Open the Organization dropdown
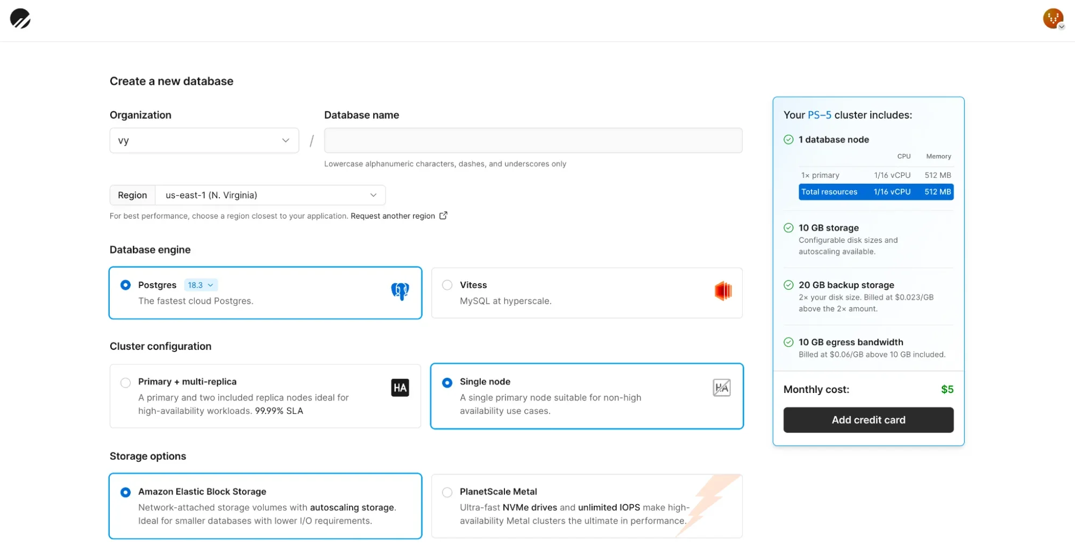 [x=204, y=140]
